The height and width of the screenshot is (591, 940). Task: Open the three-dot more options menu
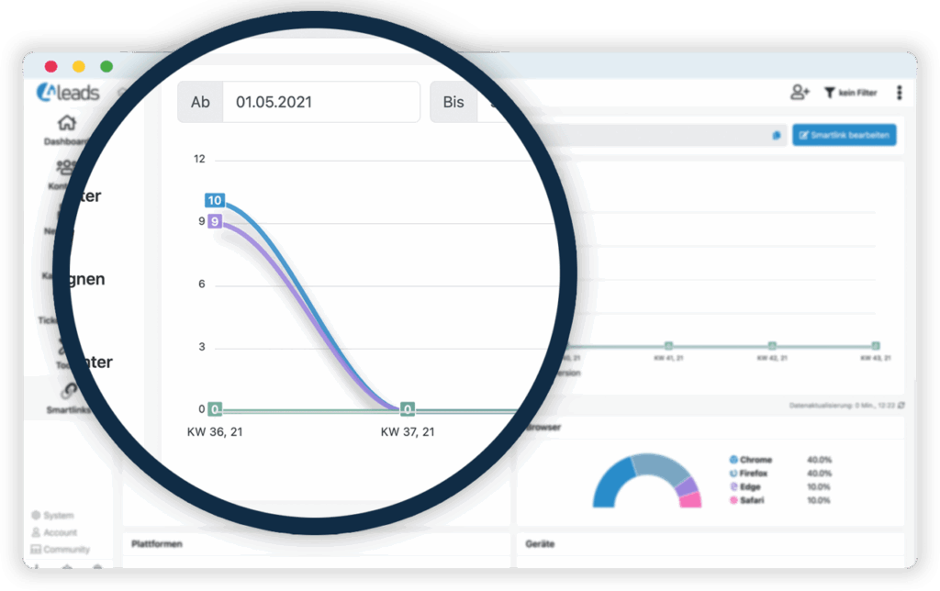pyautogui.click(x=899, y=93)
